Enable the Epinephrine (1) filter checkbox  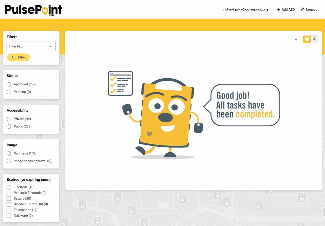pyautogui.click(x=9, y=210)
